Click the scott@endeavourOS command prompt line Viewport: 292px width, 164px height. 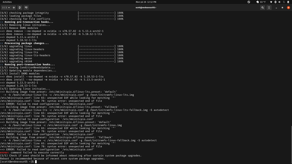pos(17,162)
